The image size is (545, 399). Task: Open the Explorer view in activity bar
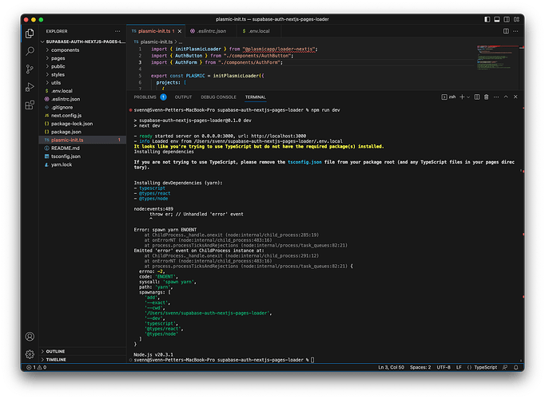coord(30,34)
